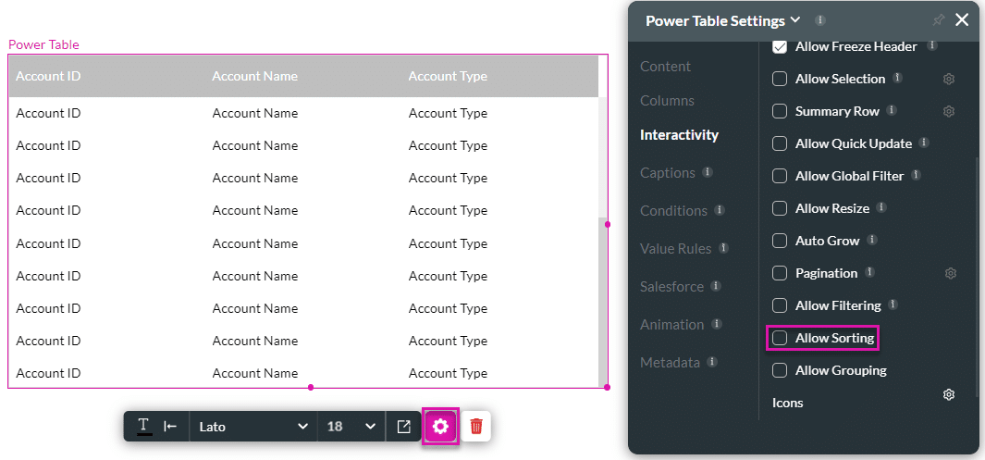The image size is (985, 460).
Task: Enable Auto Grow checkbox
Action: [x=780, y=241]
